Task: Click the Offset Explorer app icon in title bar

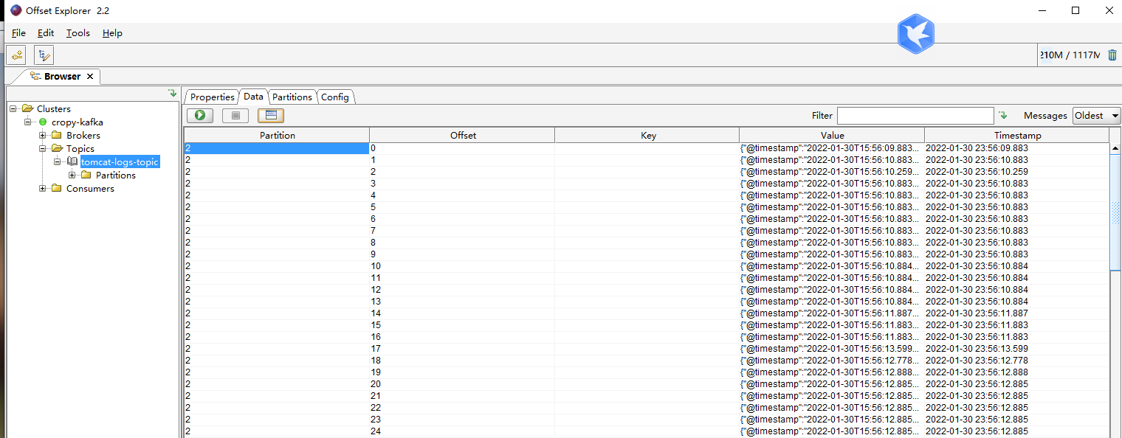Action: (16, 10)
